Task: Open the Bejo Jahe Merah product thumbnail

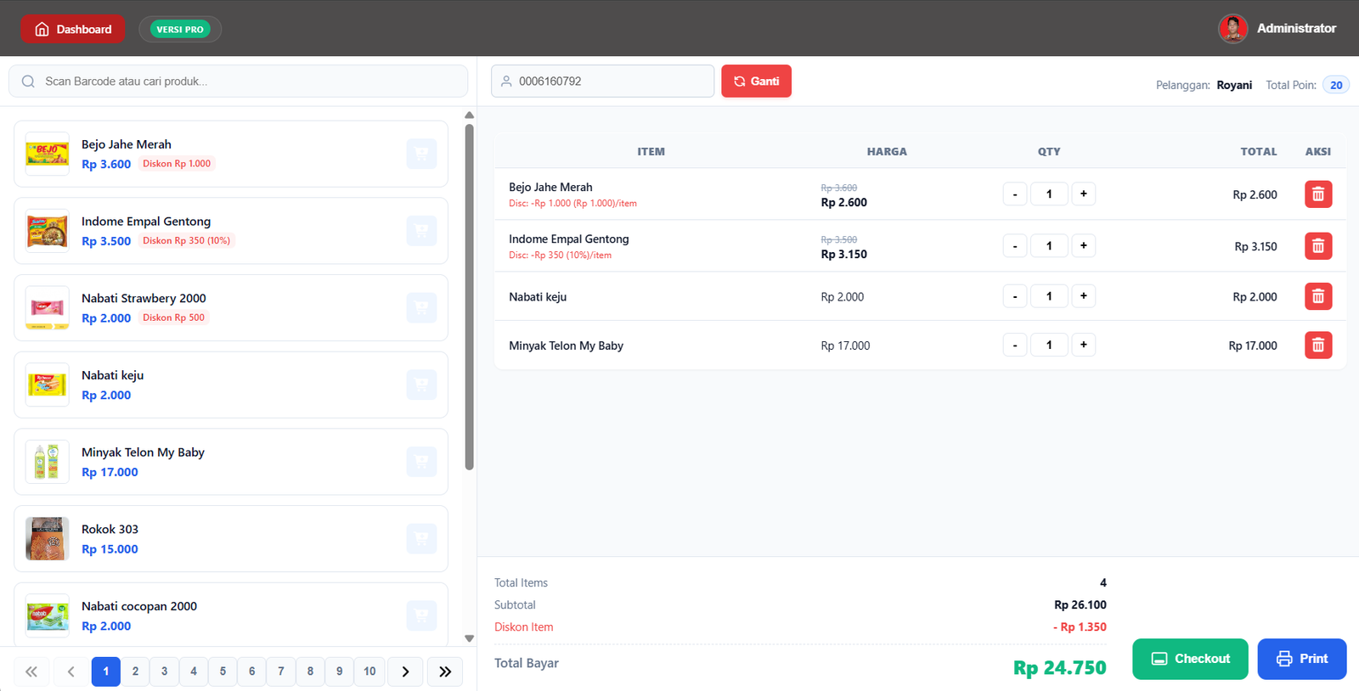Action: point(48,154)
